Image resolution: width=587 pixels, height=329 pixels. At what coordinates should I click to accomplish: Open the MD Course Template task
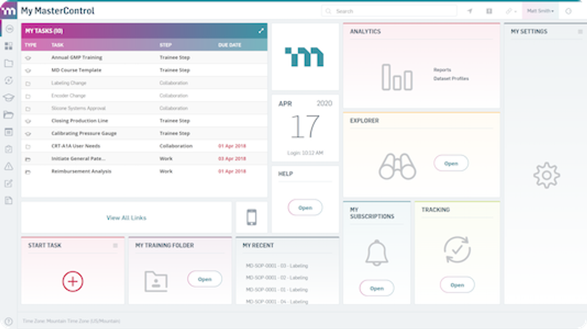[x=76, y=70]
